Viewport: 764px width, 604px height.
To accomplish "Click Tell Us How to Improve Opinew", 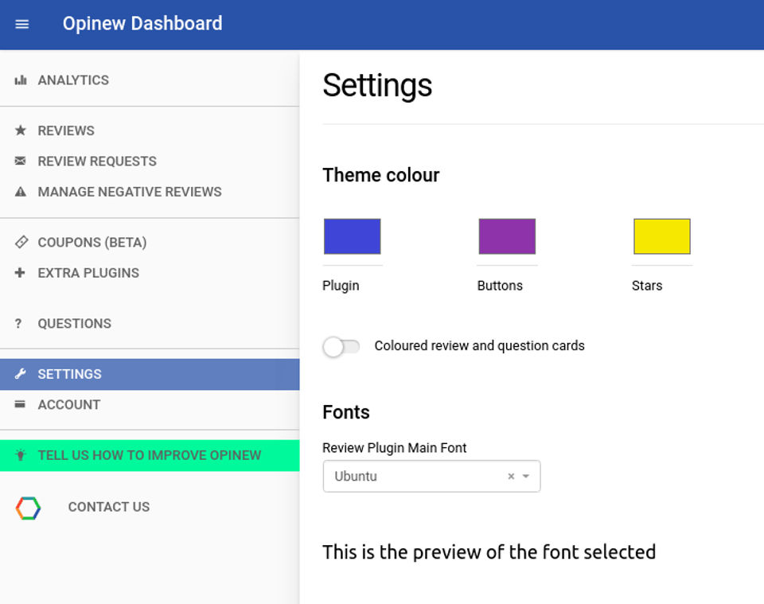I will click(150, 456).
